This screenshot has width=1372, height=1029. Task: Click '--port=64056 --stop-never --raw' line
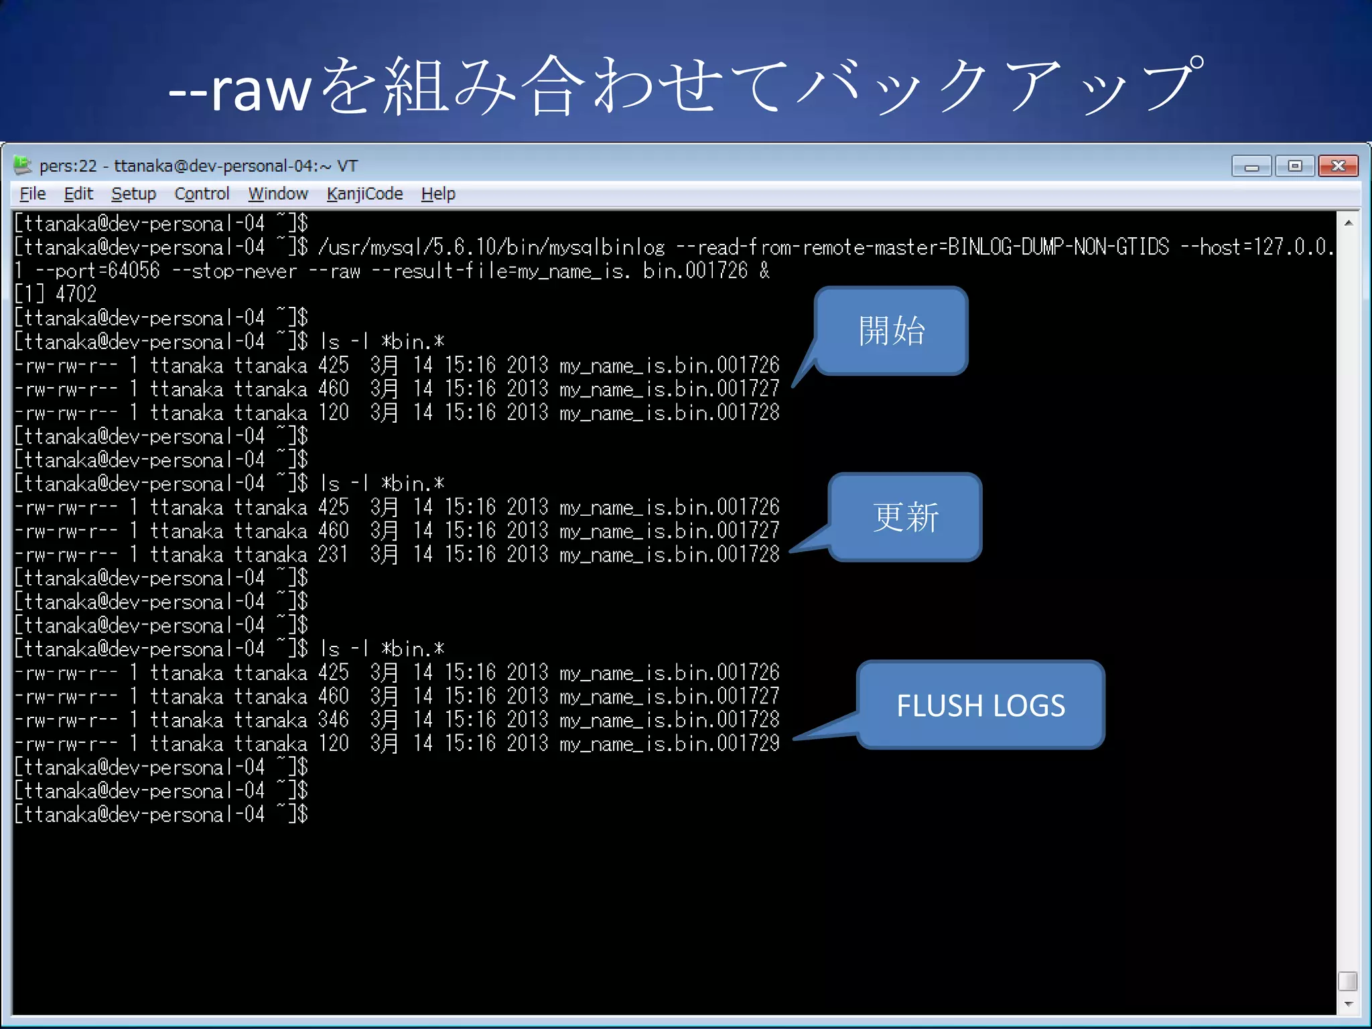tap(392, 271)
